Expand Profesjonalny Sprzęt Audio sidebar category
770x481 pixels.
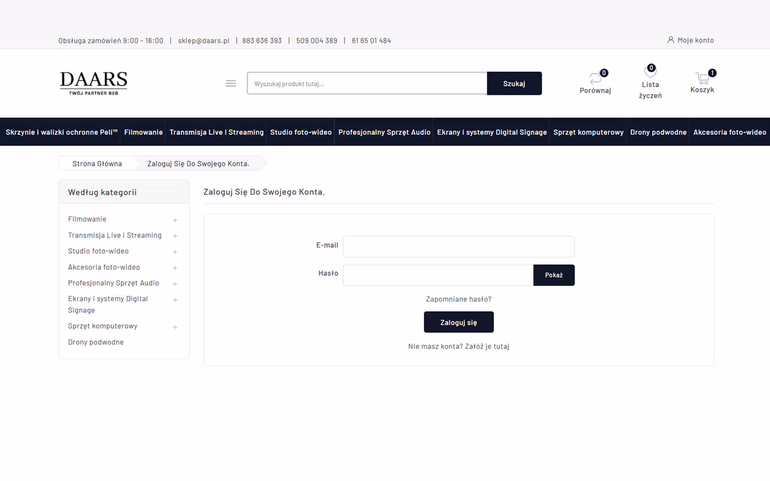(x=175, y=284)
